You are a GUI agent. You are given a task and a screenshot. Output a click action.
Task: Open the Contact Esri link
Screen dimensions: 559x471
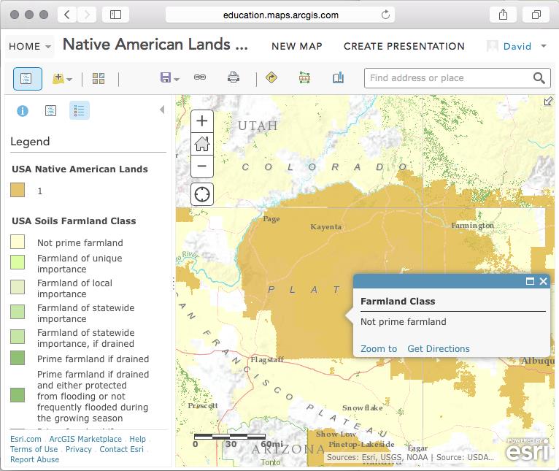pos(121,449)
